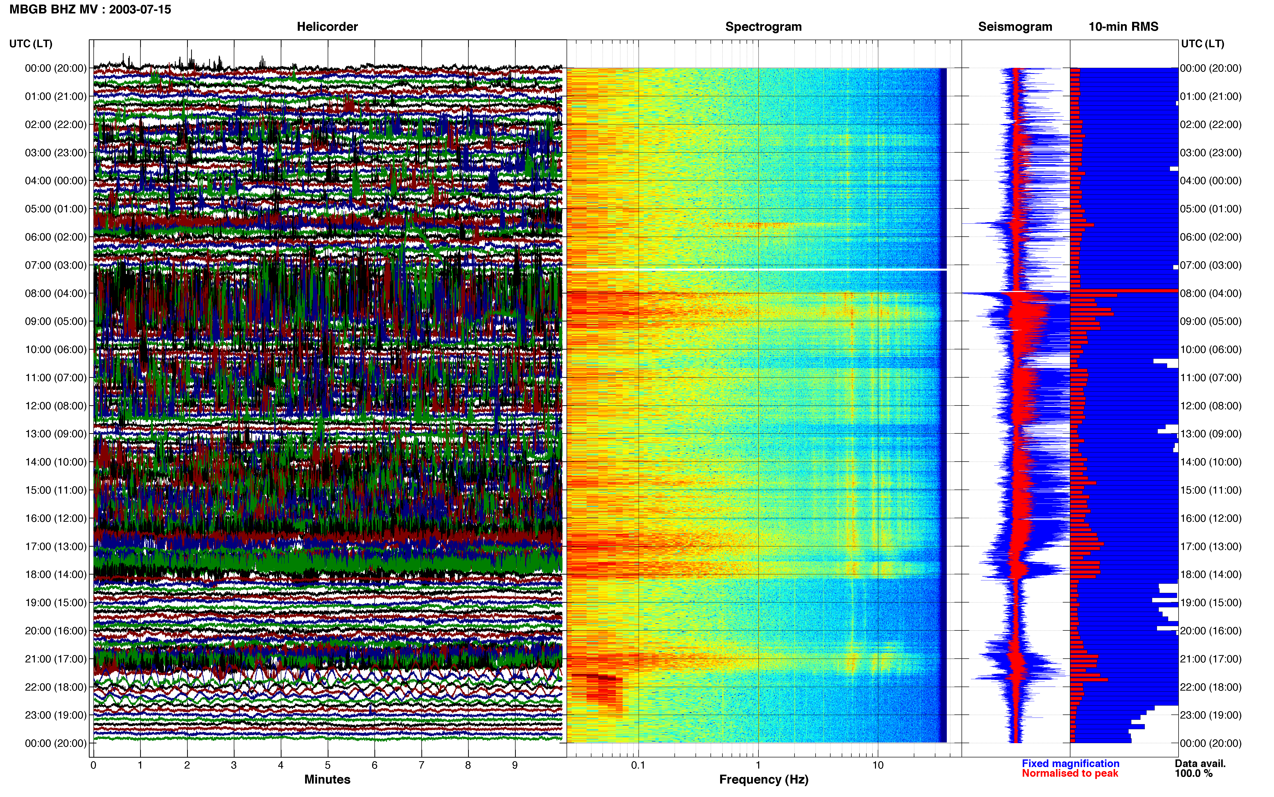Click the '1' frequency tick label
Screen dimensions: 1274x797
coord(758,765)
